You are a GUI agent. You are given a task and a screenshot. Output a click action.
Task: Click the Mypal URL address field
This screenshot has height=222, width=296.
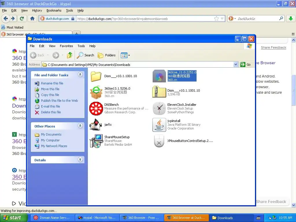coord(145,18)
